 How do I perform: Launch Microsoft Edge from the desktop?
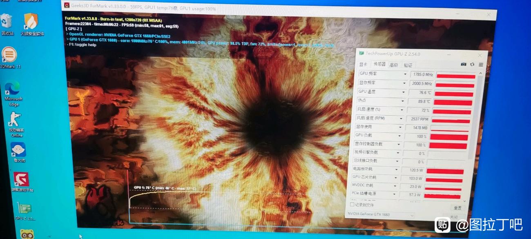[x=13, y=93]
